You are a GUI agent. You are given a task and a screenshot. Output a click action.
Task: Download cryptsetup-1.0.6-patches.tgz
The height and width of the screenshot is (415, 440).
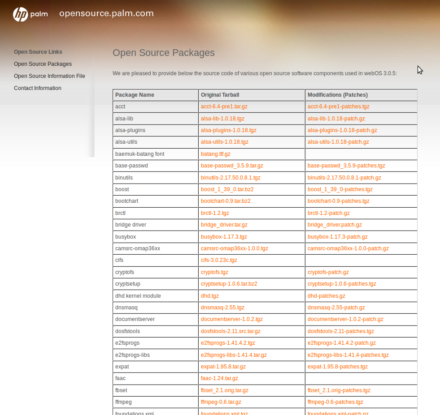click(342, 284)
